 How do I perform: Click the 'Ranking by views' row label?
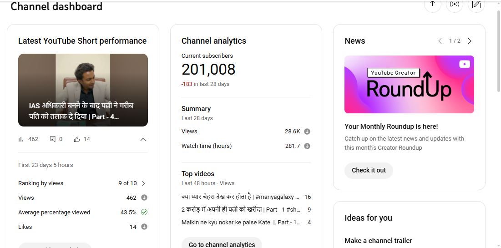pos(40,183)
